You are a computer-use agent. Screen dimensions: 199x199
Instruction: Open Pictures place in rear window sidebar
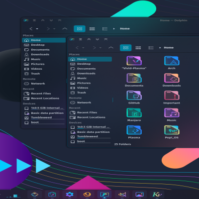(x=44, y=64)
